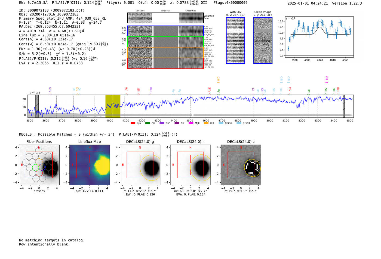Click the hatched gray band near 5460 Å
The height and width of the screenshot is (259, 381).
tap(344, 106)
